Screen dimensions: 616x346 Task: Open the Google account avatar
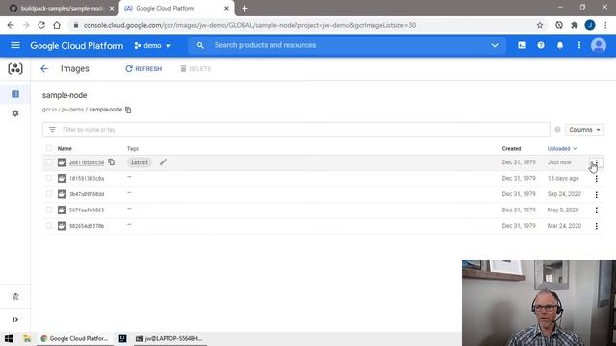(599, 45)
